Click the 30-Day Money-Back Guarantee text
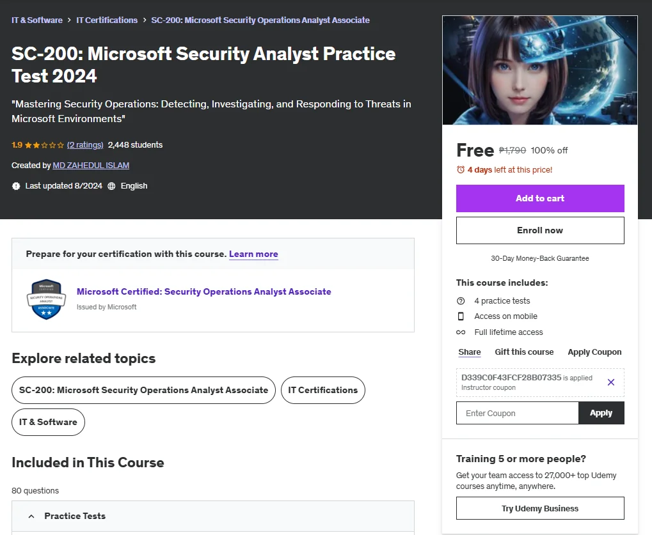Viewport: 652px width, 535px height. (x=540, y=258)
